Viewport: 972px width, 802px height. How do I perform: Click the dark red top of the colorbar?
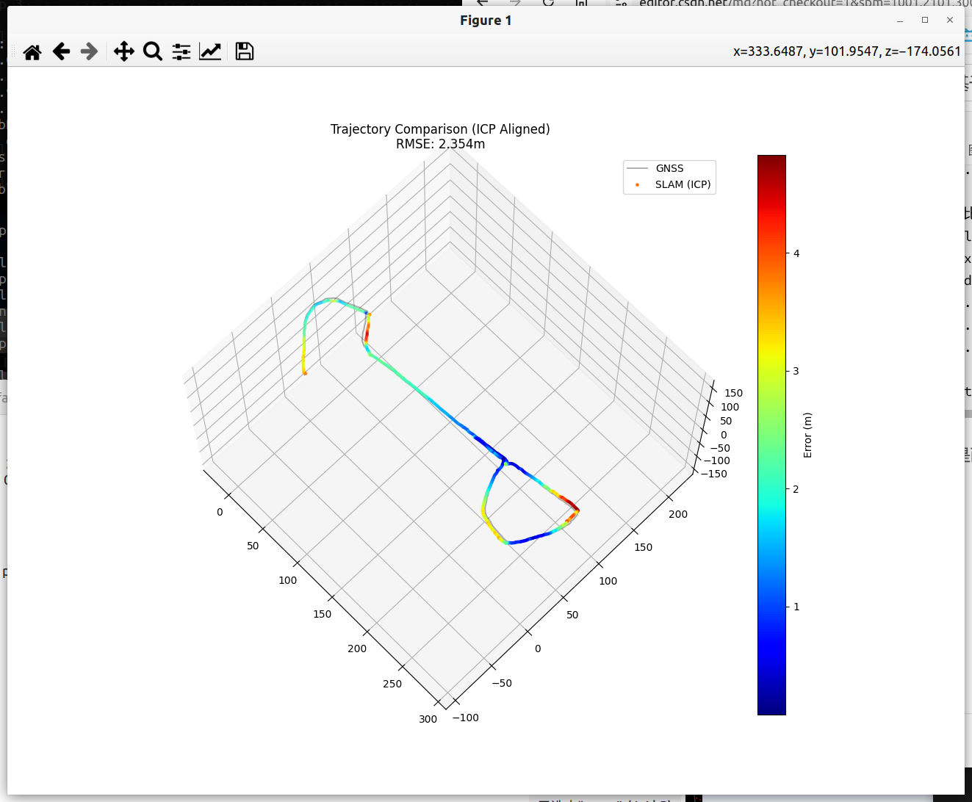coord(771,163)
